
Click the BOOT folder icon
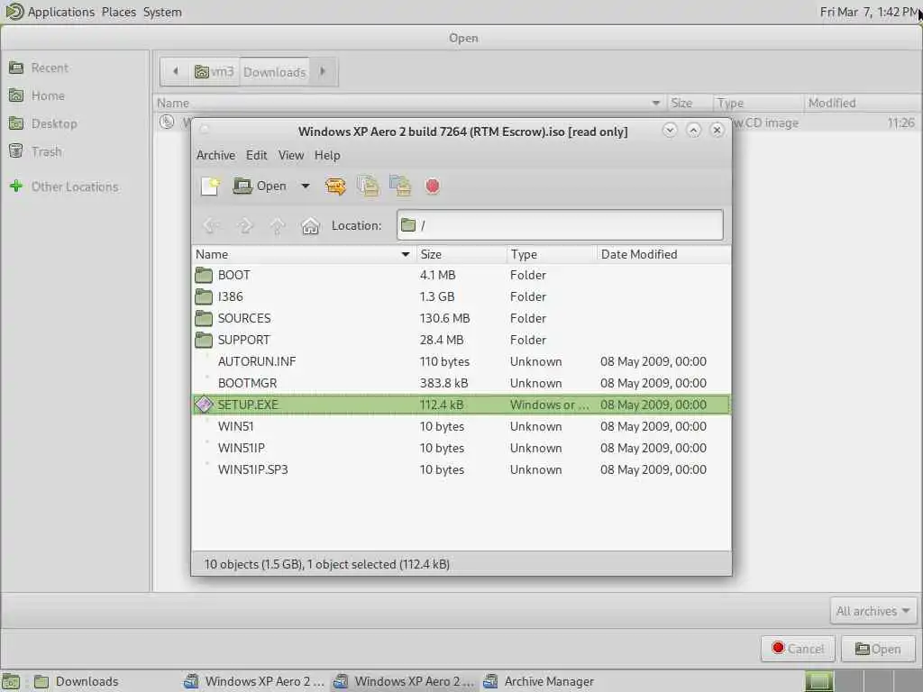click(x=204, y=275)
